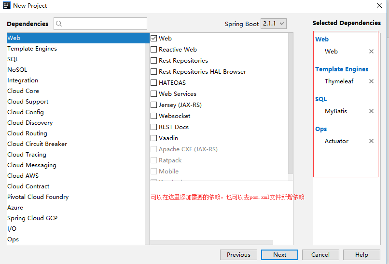Screen dimensions: 389x264
Task: Remove Actuator from selected dependencies
Action: coord(371,141)
